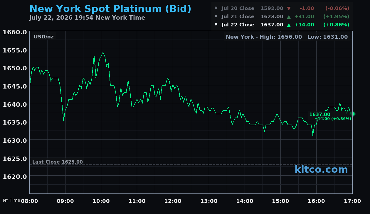Click the 1635.0 y-axis label
The height and width of the screenshot is (214, 370).
click(15, 122)
